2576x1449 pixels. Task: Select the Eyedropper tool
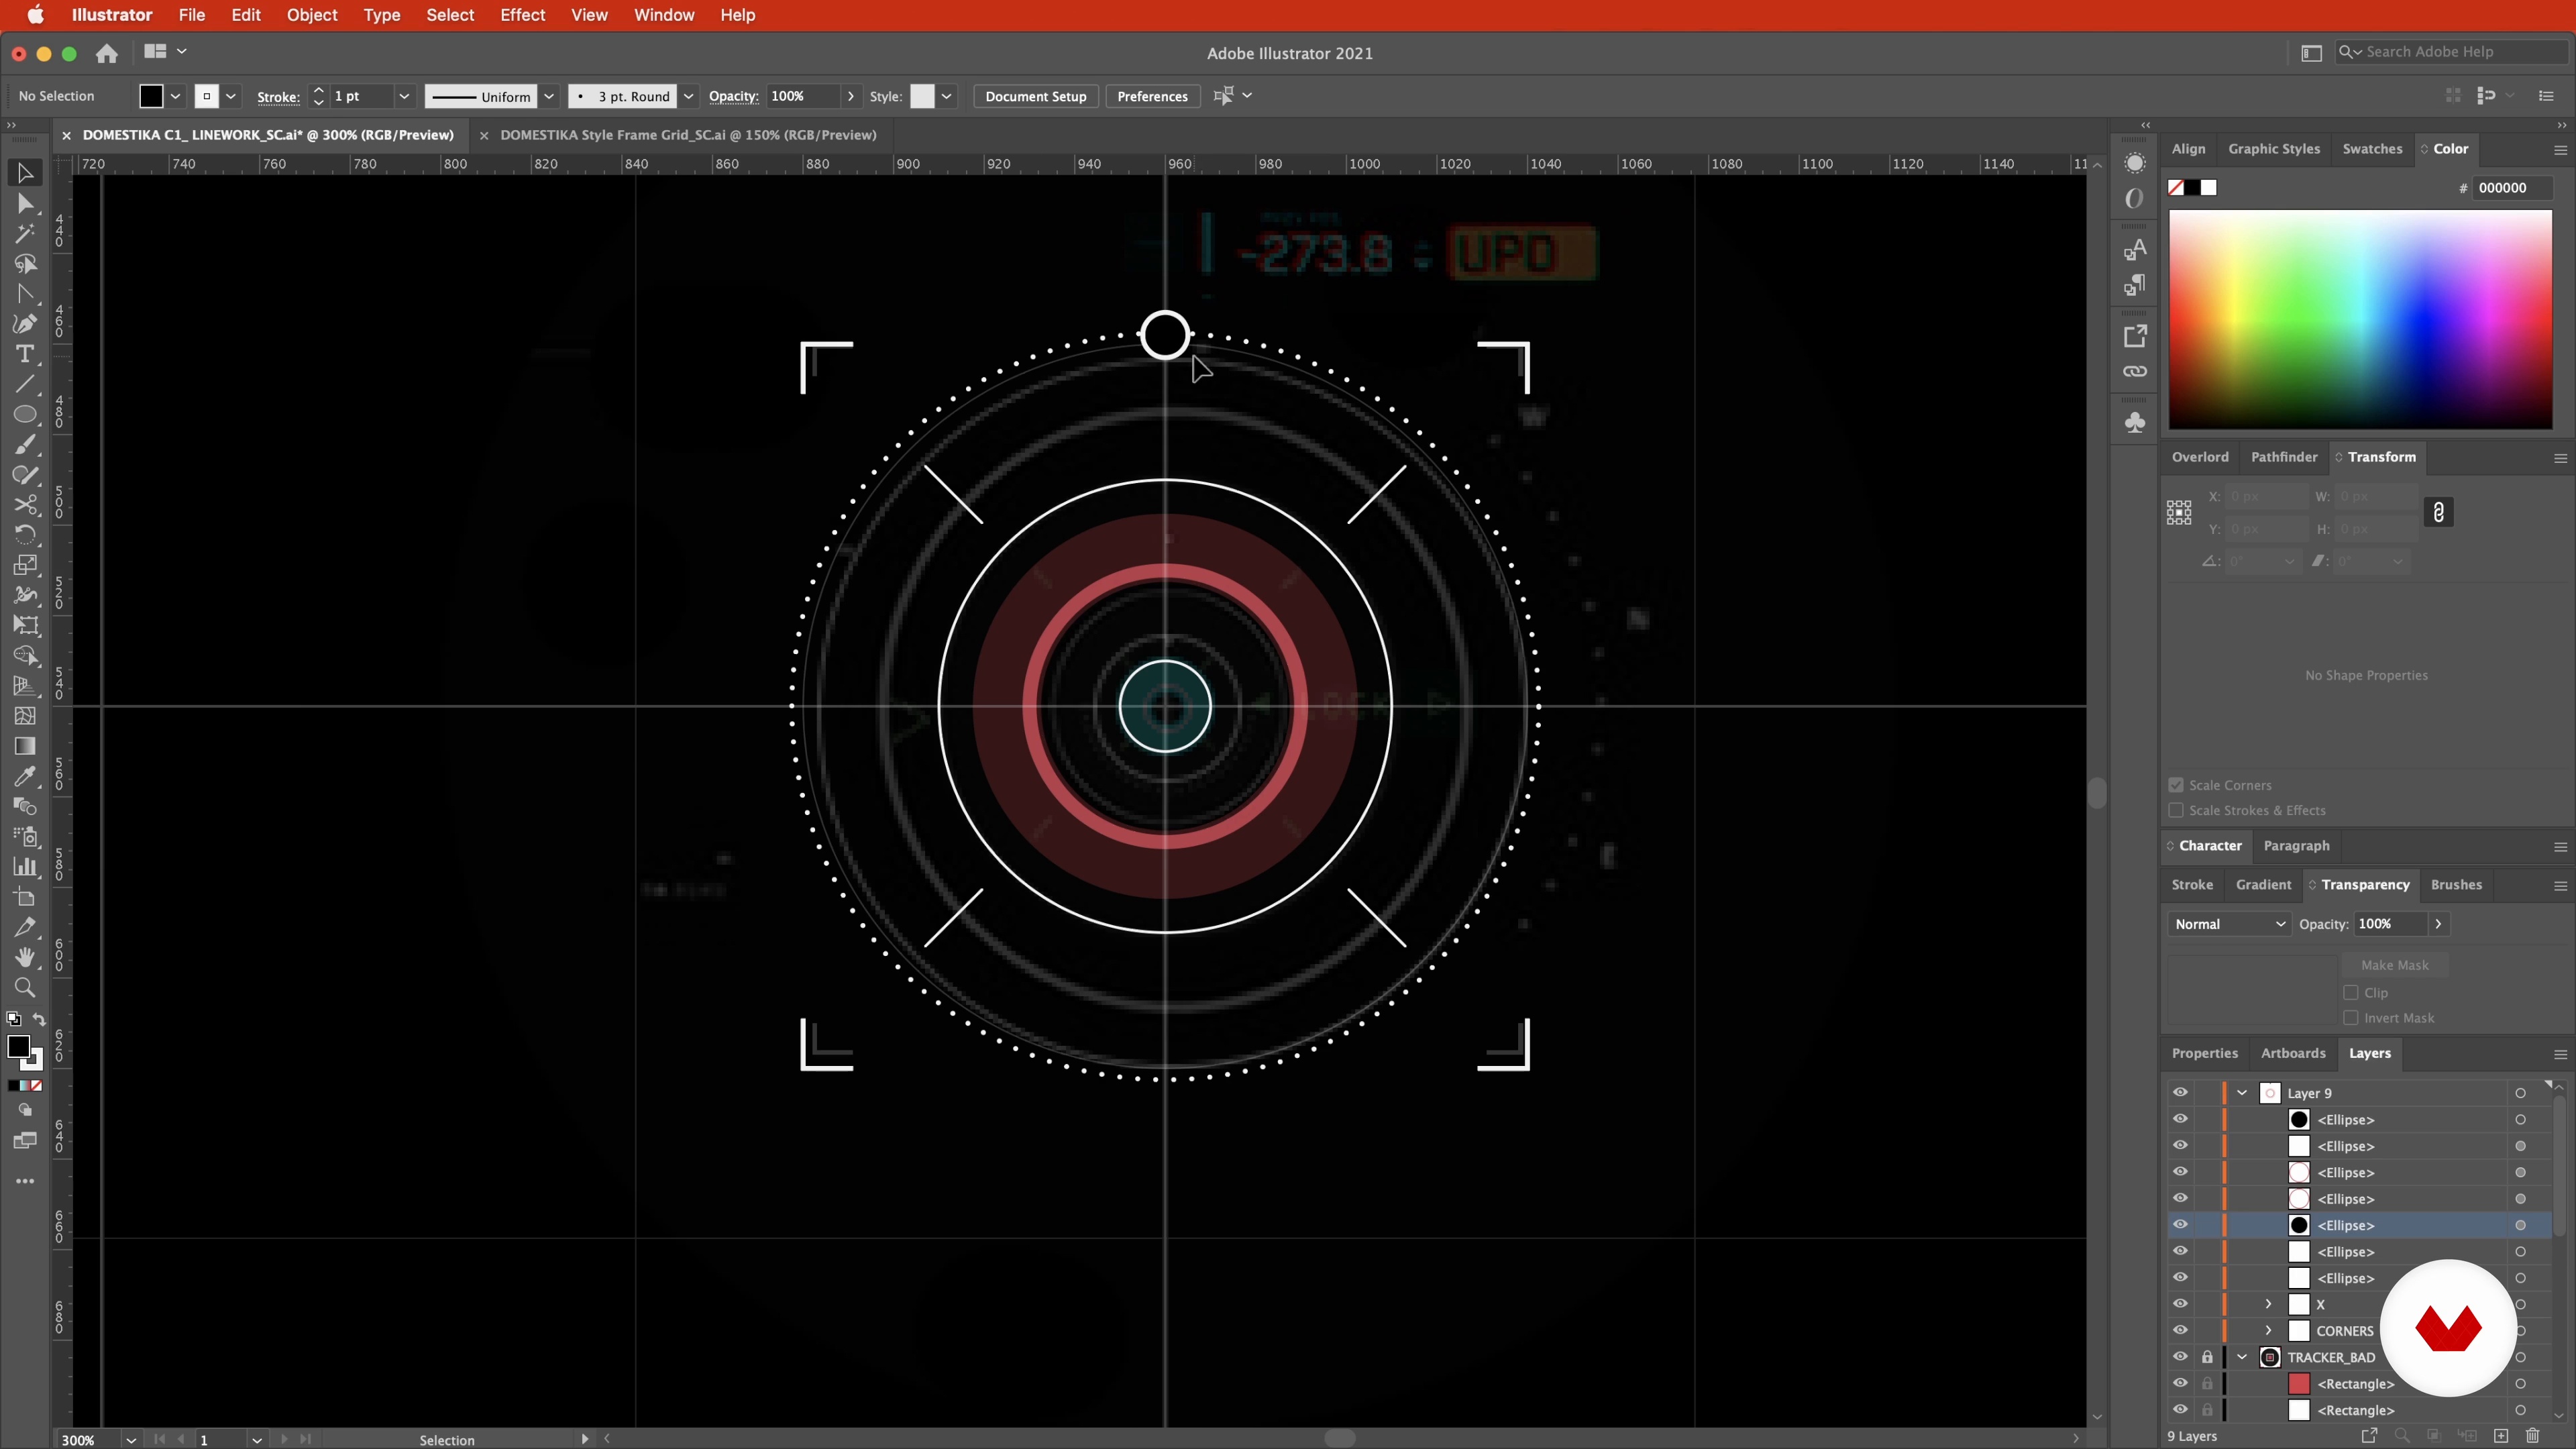(x=25, y=777)
